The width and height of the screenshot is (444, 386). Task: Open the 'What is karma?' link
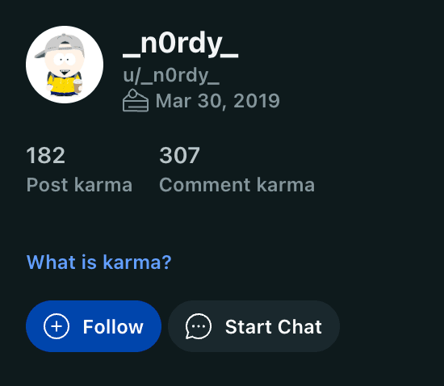[x=98, y=262]
